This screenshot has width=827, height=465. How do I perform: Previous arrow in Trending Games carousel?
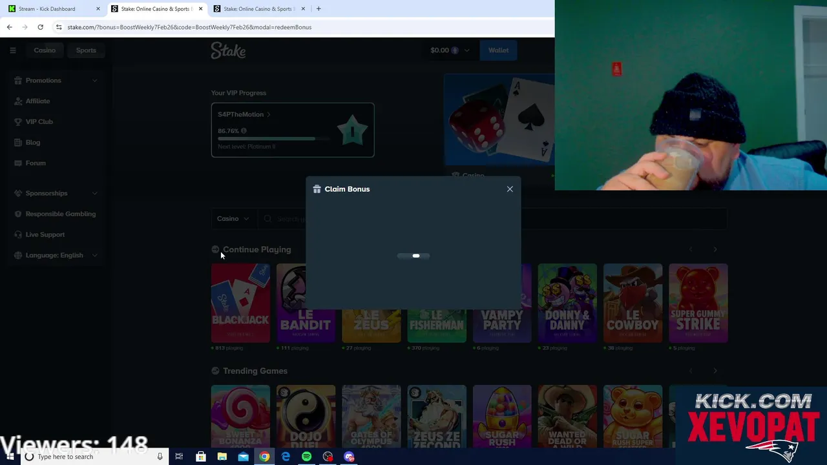tap(691, 371)
